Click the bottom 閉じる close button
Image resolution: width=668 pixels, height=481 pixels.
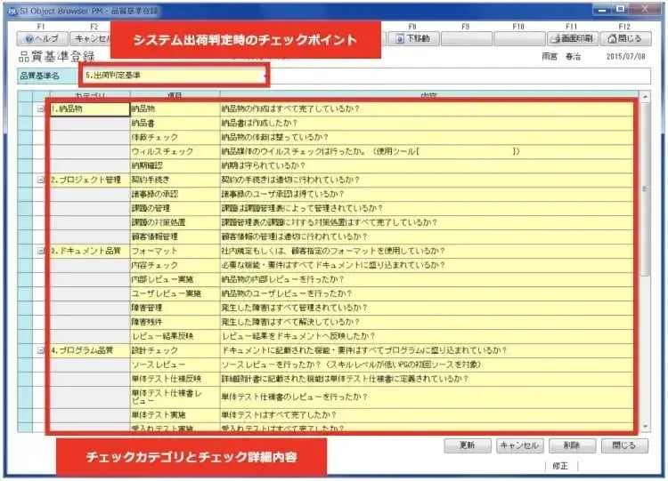point(624,445)
